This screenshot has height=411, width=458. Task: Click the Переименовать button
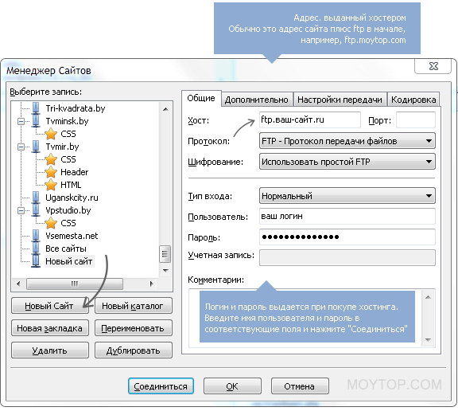pyautogui.click(x=134, y=328)
